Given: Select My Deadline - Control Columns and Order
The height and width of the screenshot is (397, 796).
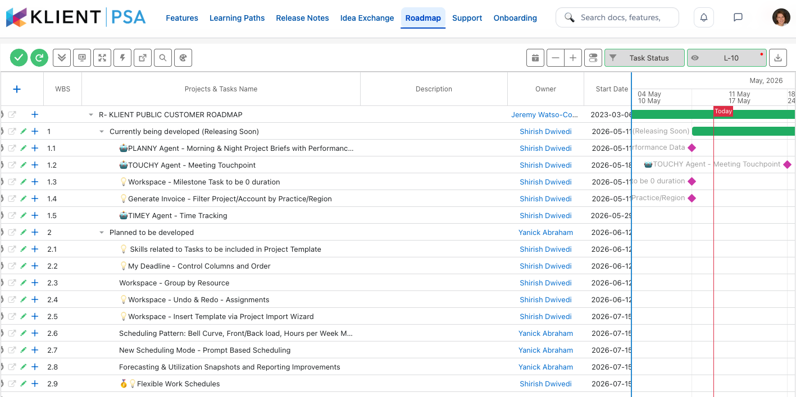Looking at the screenshot, I should point(195,266).
